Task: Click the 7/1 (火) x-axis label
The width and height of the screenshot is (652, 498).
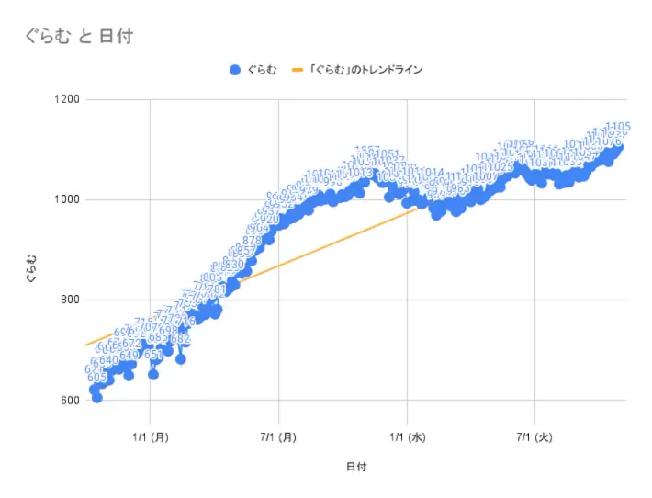Action: 534,436
